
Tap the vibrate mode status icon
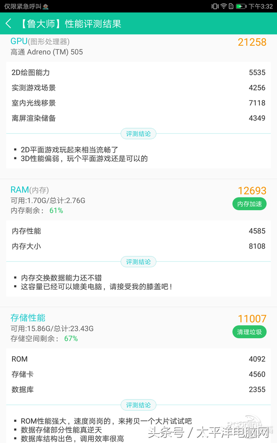click(215, 6)
